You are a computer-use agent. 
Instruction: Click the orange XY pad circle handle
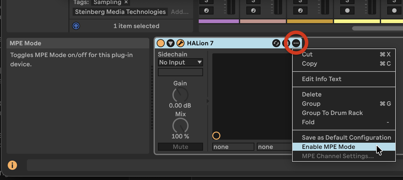(216, 136)
